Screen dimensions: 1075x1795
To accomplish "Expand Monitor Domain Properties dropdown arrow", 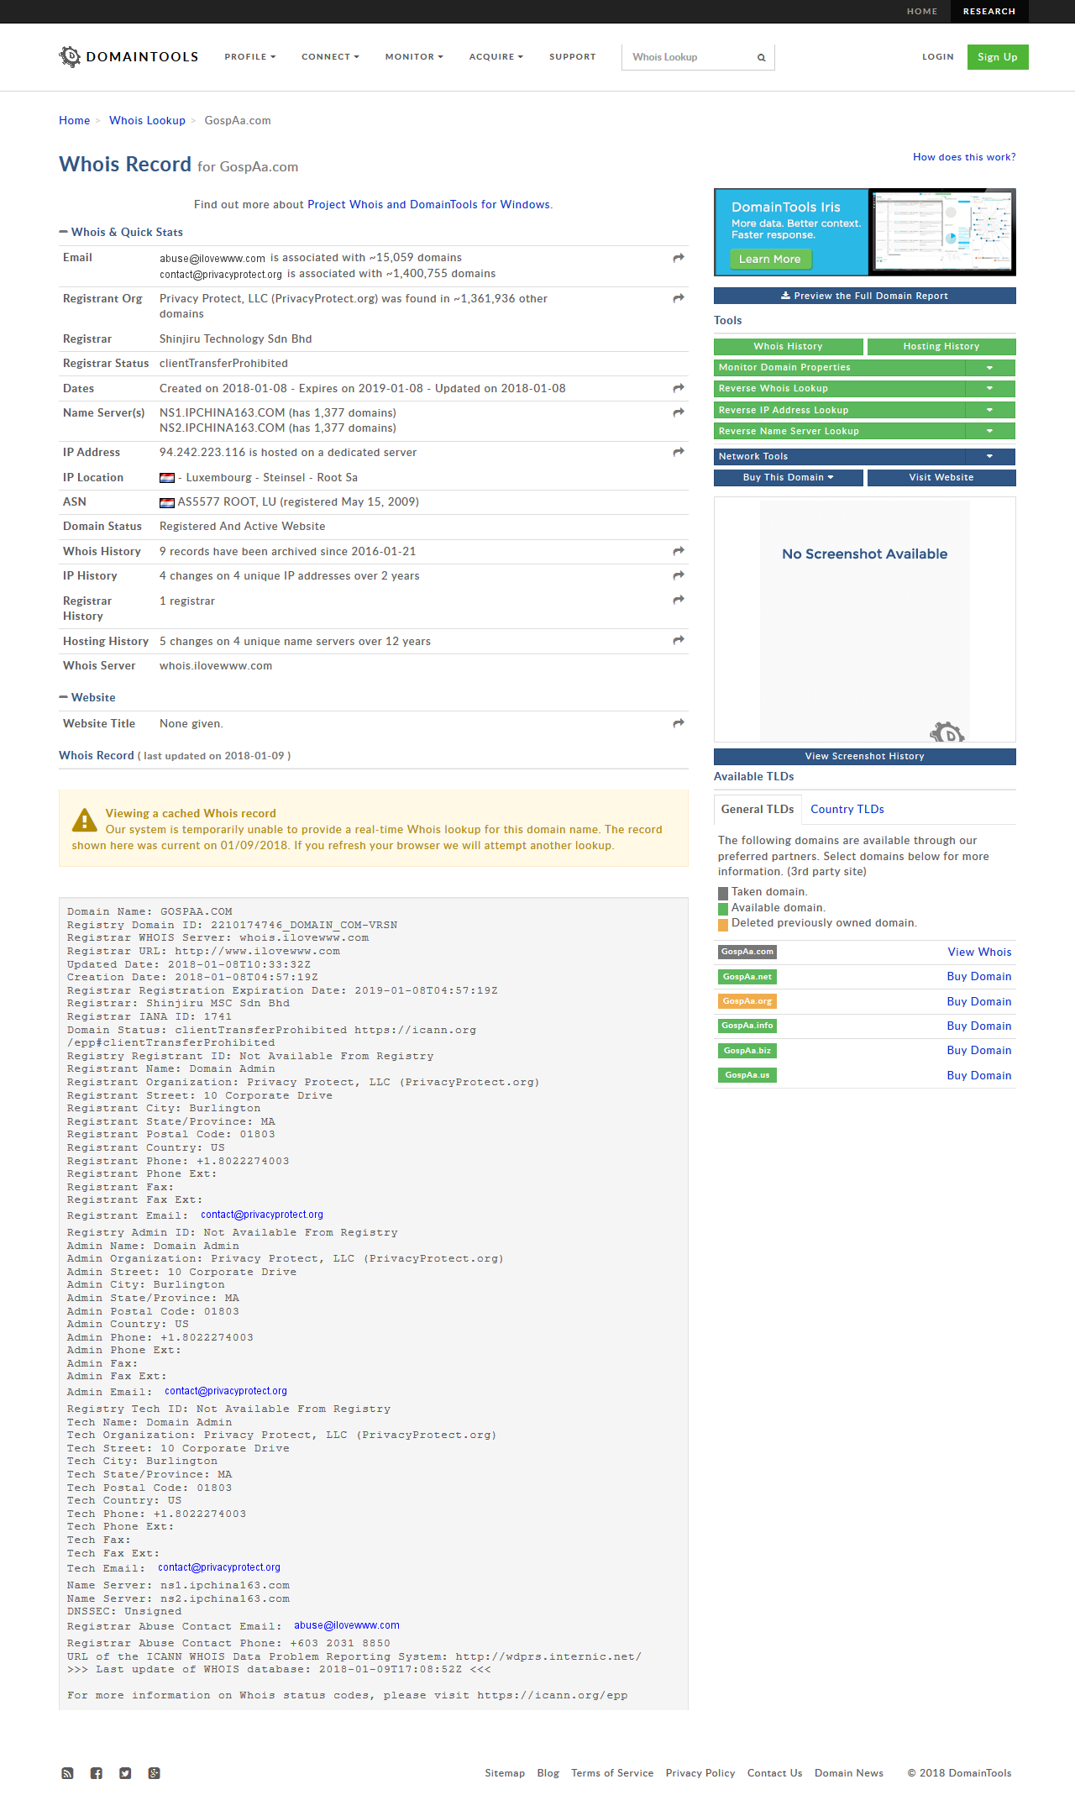I will point(989,368).
